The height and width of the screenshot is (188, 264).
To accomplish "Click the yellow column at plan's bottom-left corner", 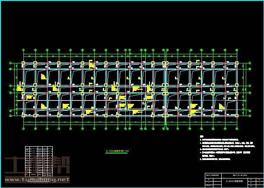I will pyautogui.click(x=23, y=116).
